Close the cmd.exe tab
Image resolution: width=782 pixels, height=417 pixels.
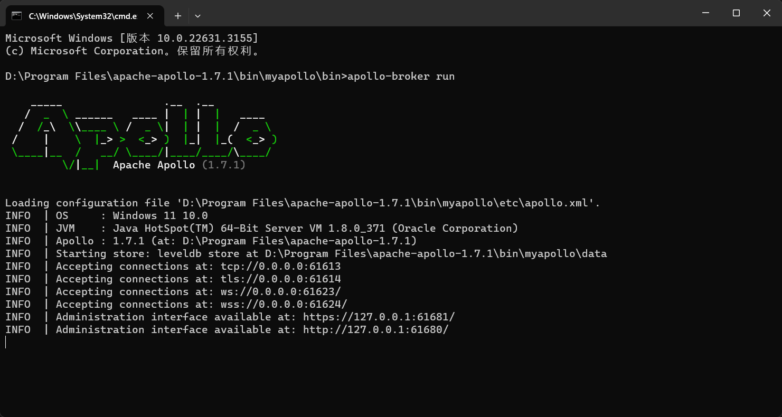coord(150,16)
